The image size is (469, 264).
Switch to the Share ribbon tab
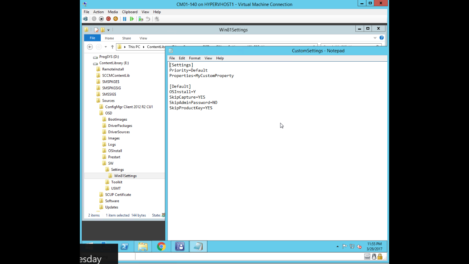coord(126,38)
